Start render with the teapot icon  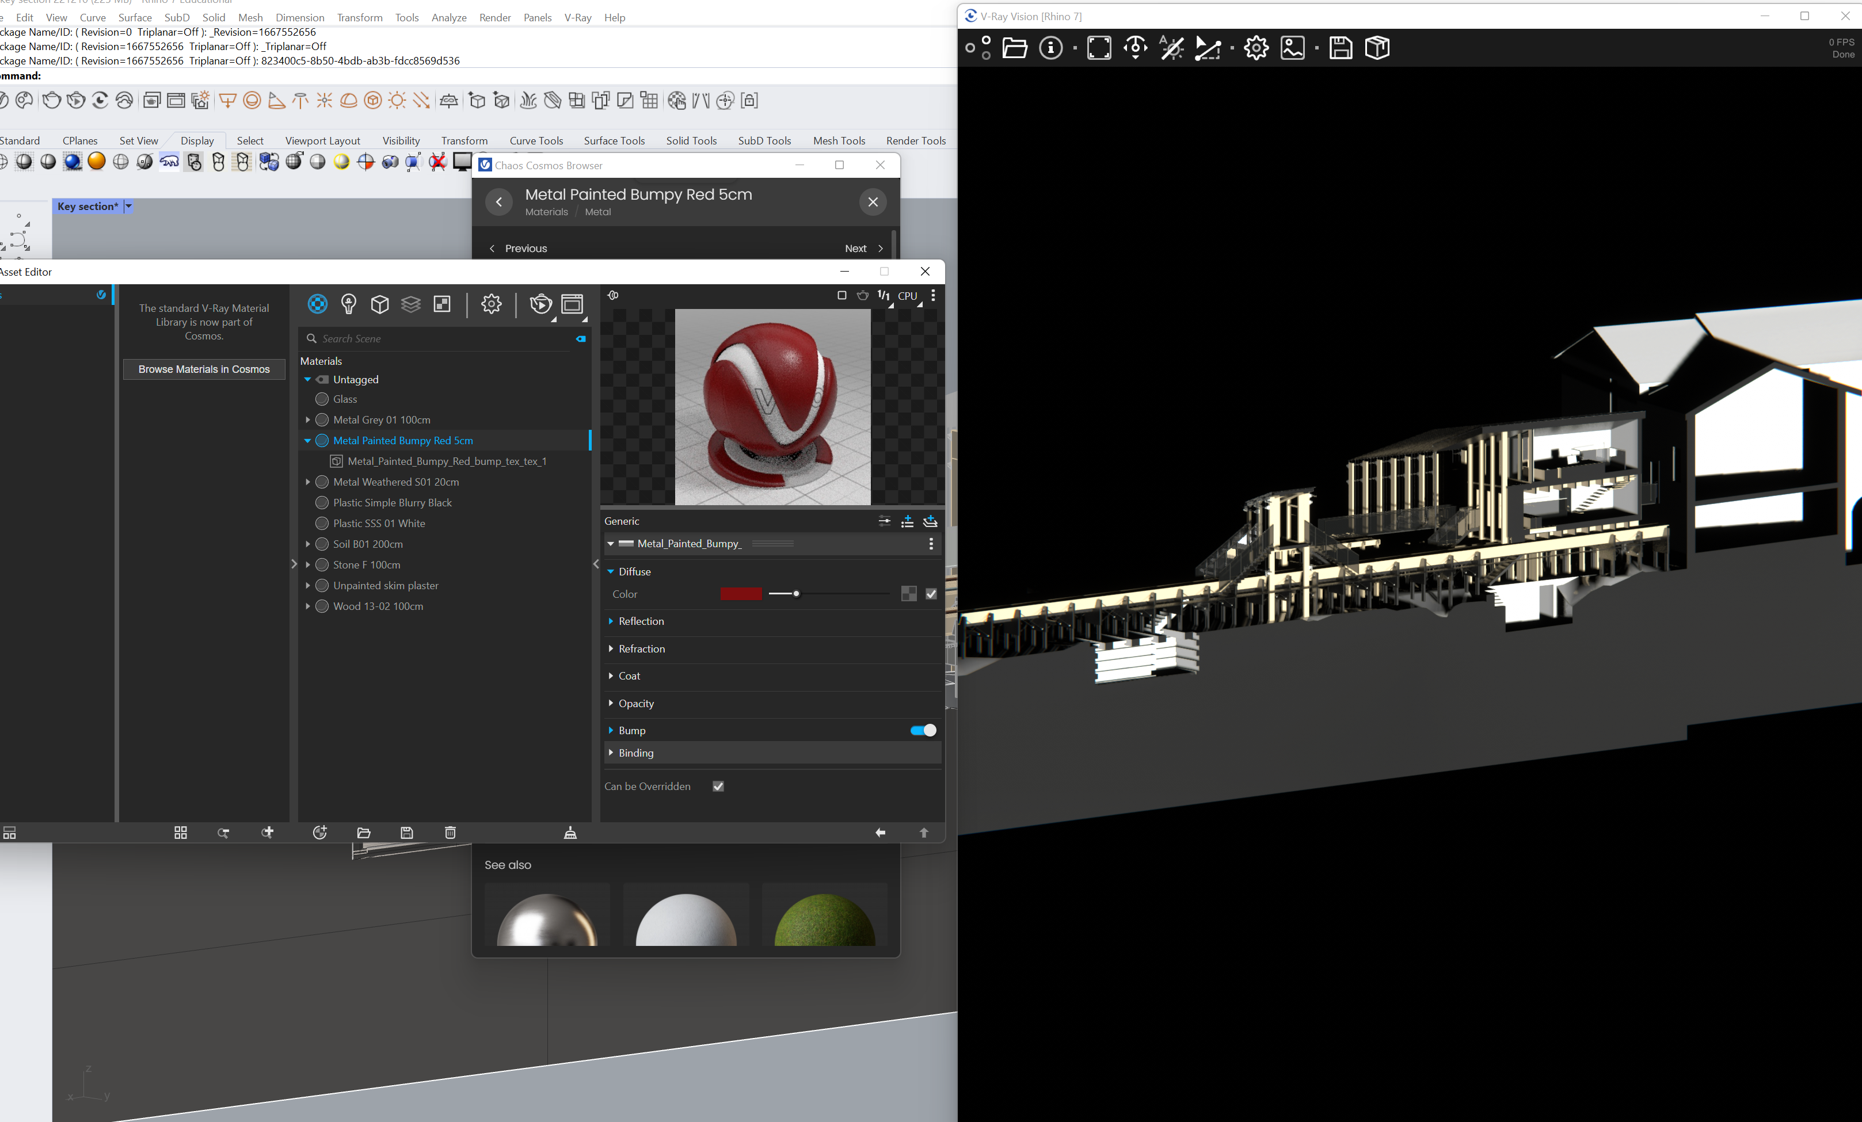(x=540, y=304)
